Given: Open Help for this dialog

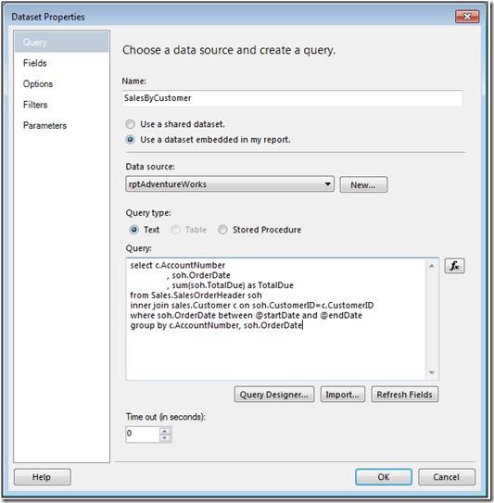Looking at the screenshot, I should pyautogui.click(x=42, y=477).
